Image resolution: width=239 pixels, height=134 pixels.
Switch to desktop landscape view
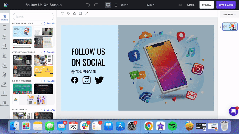pos(108,5)
